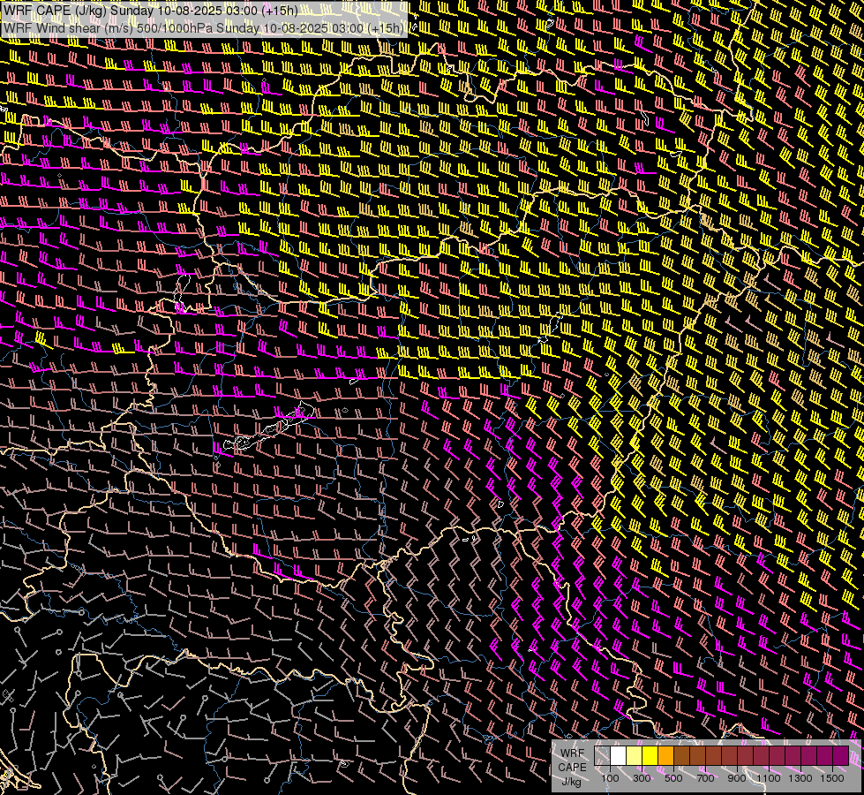Select the bright yellow CAPE legend swatch
This screenshot has height=795, width=864.
click(650, 756)
